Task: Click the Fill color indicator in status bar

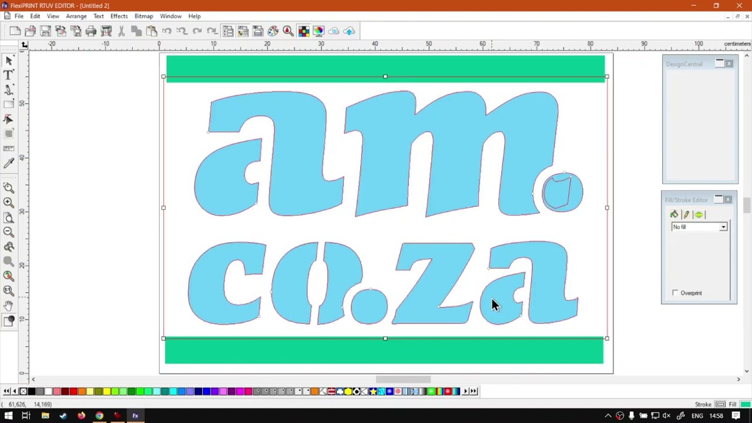Action: [x=745, y=404]
